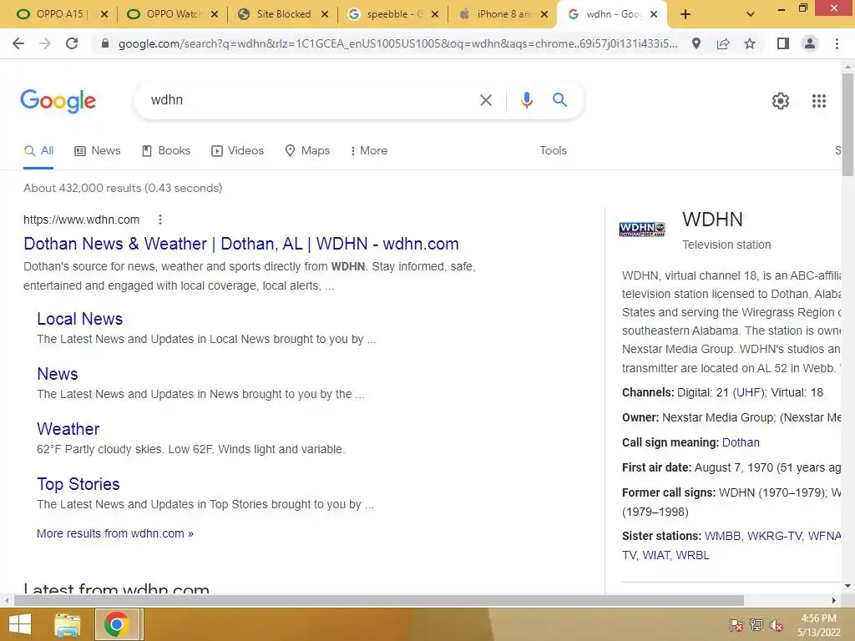Open site info padlock icon
The width and height of the screenshot is (855, 641).
tap(105, 43)
